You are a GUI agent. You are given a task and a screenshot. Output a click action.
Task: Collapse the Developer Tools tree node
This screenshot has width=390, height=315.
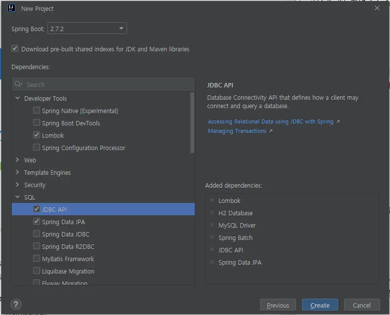(18, 98)
